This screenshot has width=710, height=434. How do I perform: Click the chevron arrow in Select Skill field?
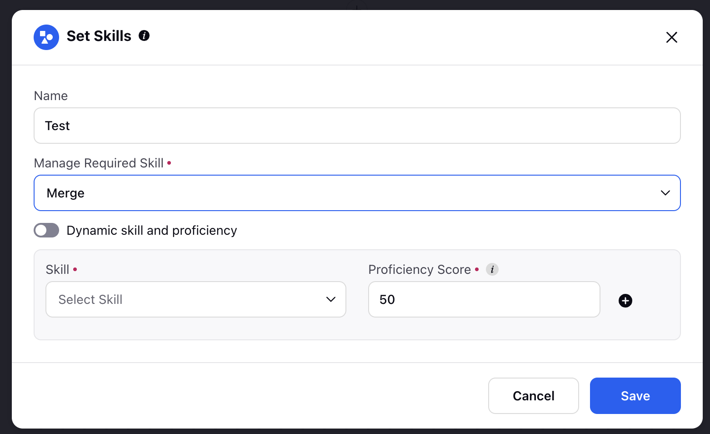pos(331,299)
